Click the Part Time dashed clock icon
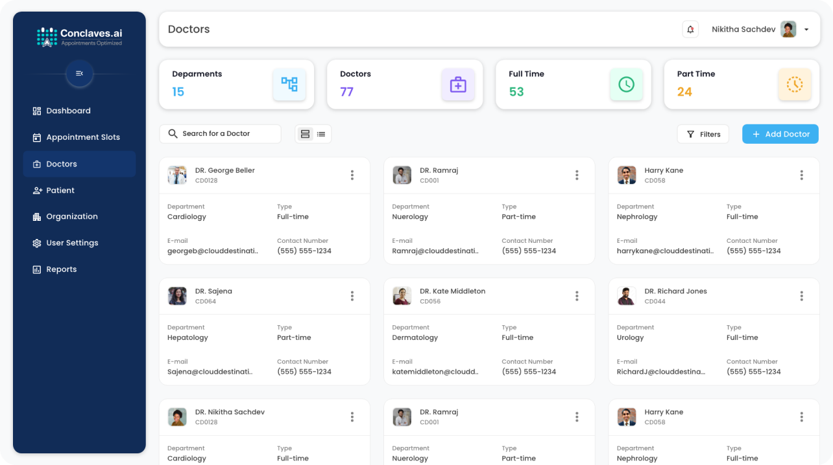The height and width of the screenshot is (465, 833). (x=794, y=84)
